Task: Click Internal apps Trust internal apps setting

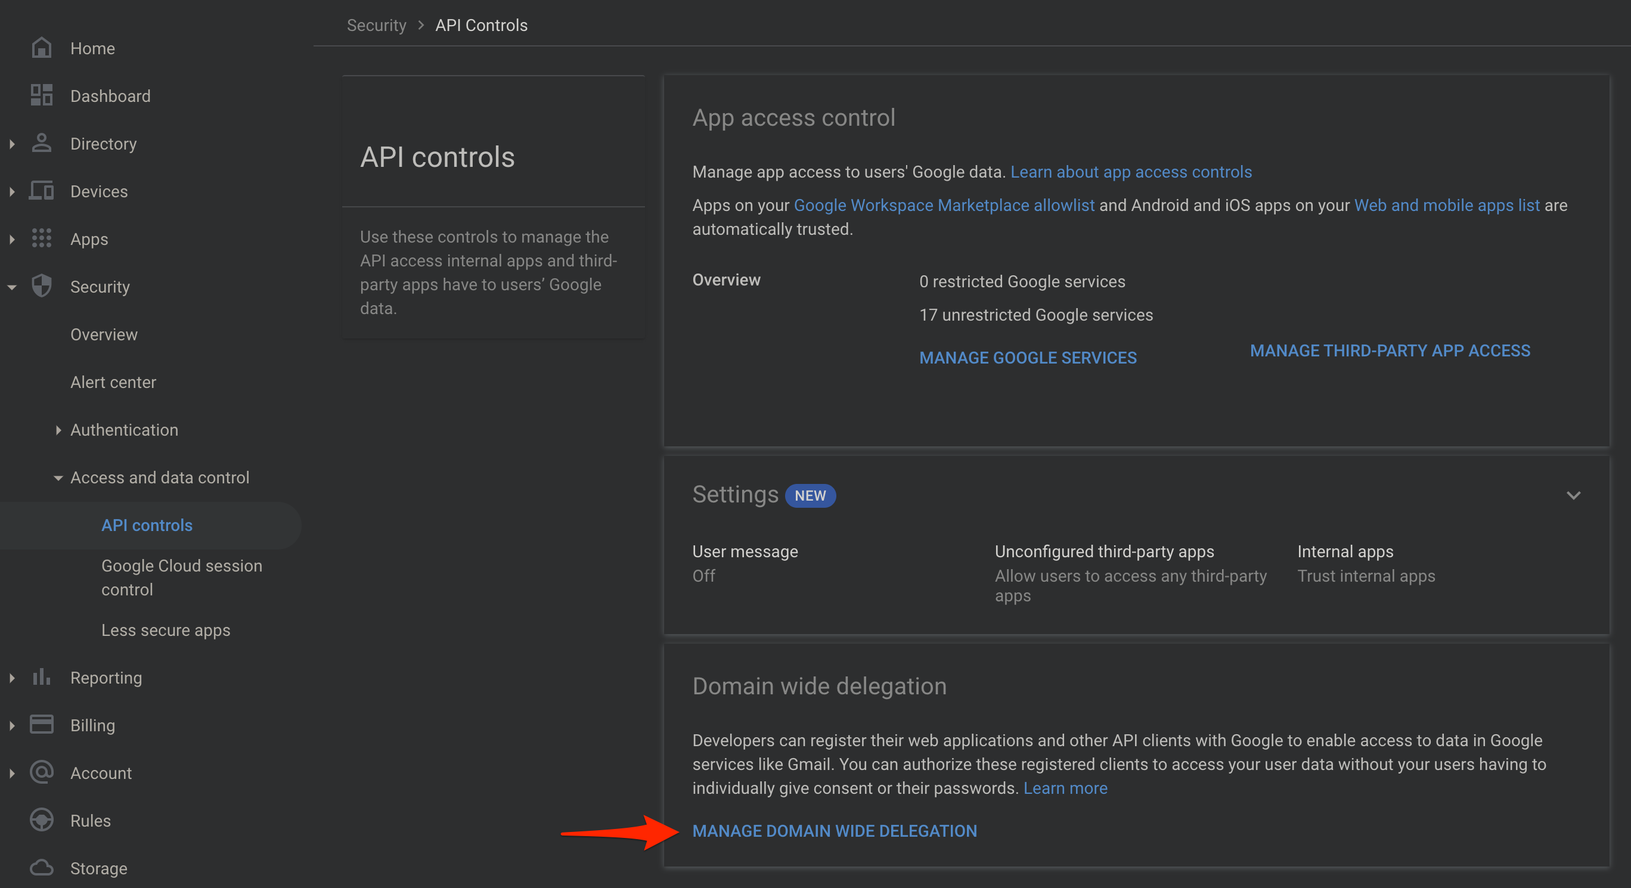Action: [x=1366, y=563]
